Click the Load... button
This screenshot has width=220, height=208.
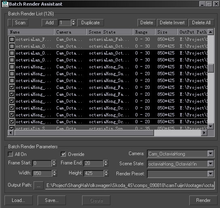pos(19,200)
